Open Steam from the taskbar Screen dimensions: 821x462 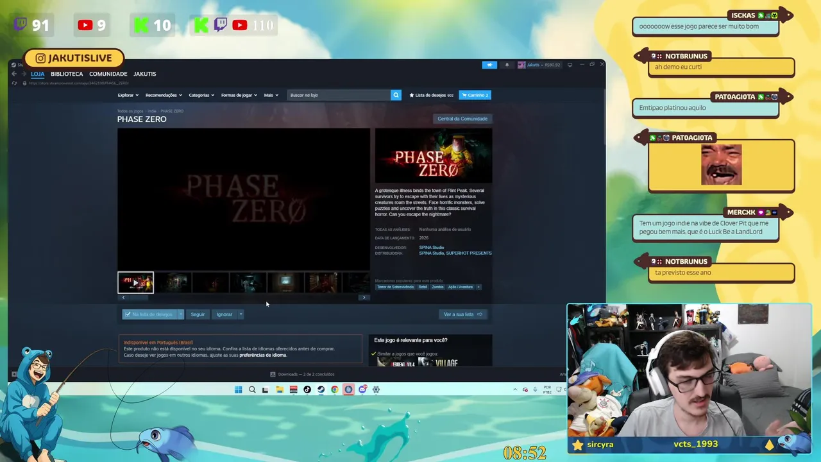321,389
